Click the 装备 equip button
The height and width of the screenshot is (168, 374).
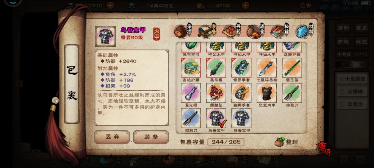tap(151, 137)
